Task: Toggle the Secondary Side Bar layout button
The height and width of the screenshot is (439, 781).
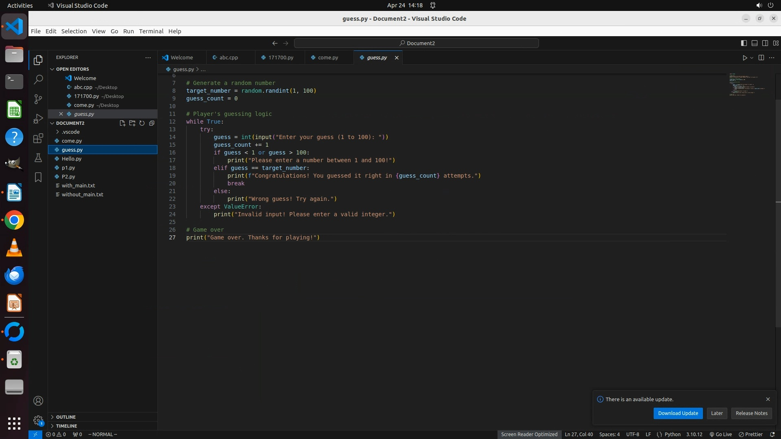Action: click(x=765, y=43)
